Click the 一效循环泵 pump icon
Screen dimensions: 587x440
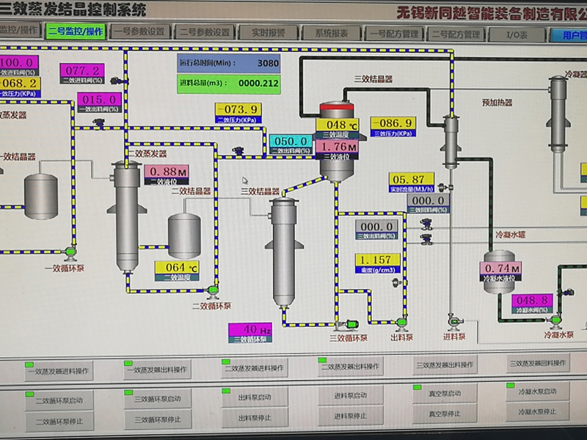click(71, 252)
